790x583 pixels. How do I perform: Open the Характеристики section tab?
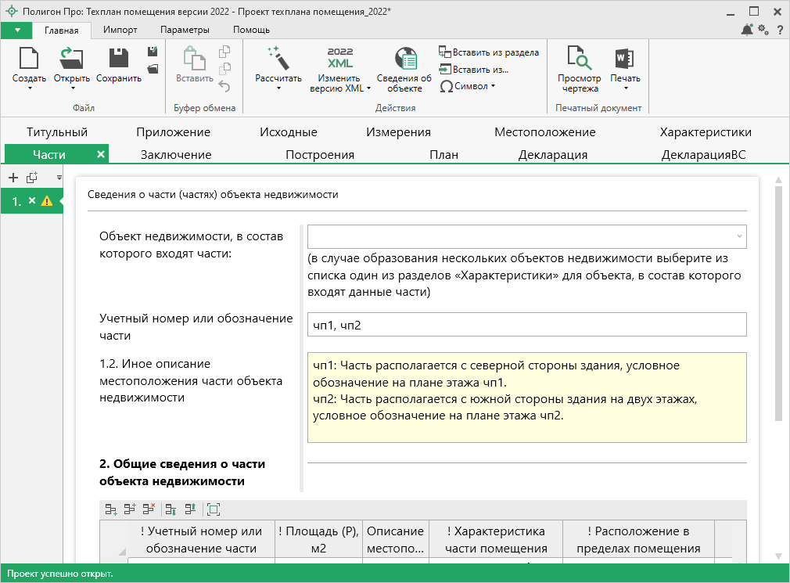click(705, 132)
